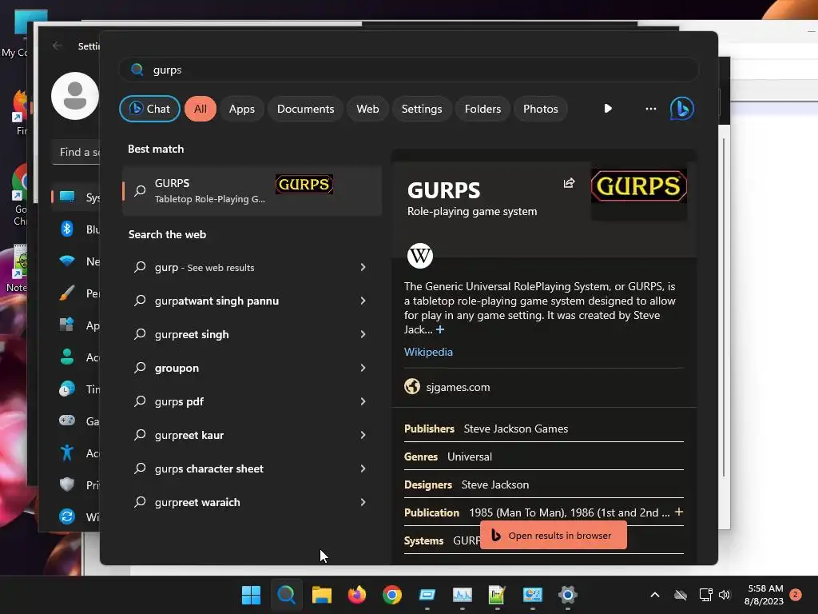The height and width of the screenshot is (614, 818).
Task: Click the arrow to show more filters
Action: (x=608, y=109)
